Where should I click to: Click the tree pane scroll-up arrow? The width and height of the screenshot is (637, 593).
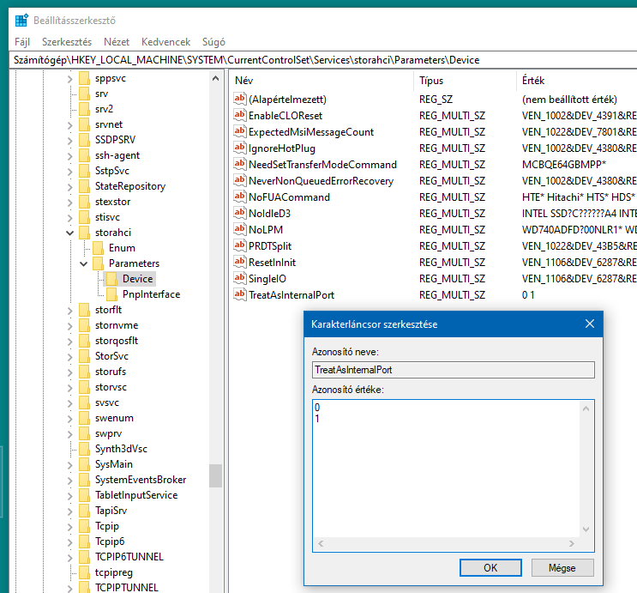216,78
